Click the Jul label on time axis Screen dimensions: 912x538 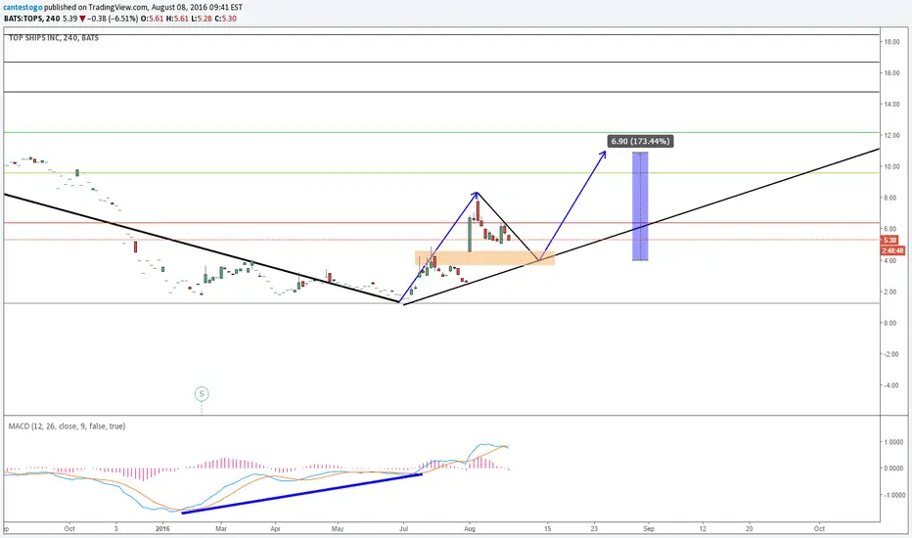pyautogui.click(x=403, y=529)
